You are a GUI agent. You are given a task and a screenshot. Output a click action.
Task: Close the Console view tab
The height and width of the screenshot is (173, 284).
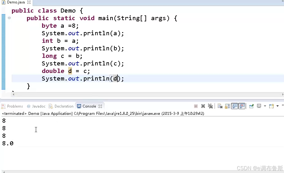pyautogui.click(x=100, y=106)
